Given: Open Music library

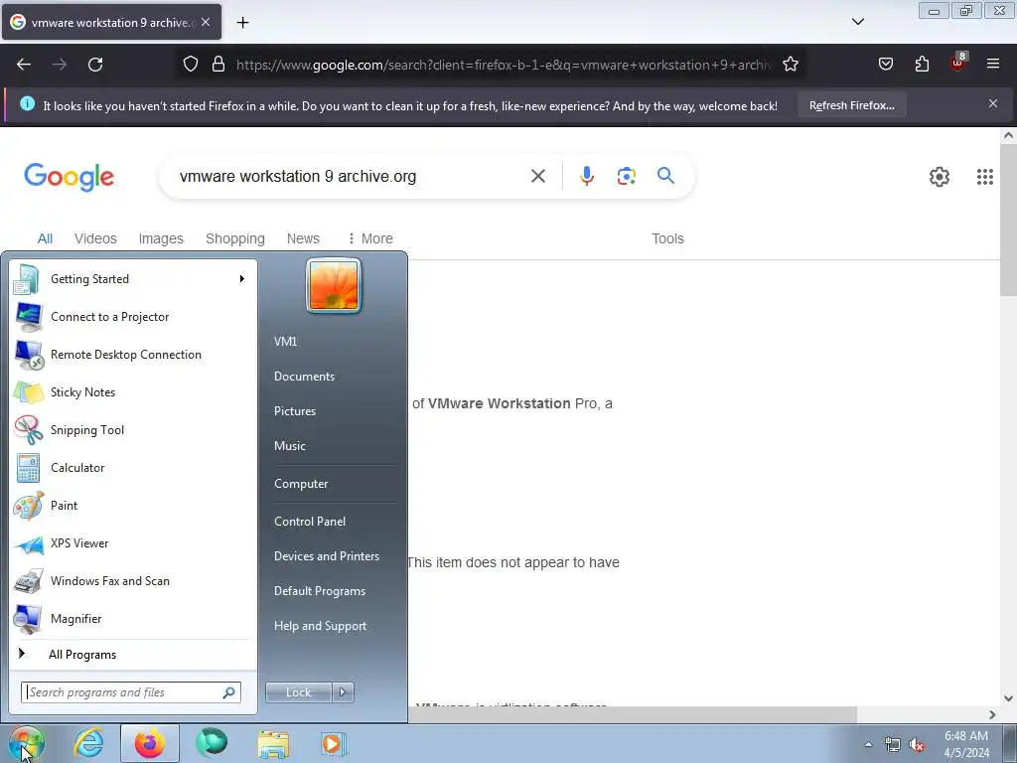Looking at the screenshot, I should 289,446.
